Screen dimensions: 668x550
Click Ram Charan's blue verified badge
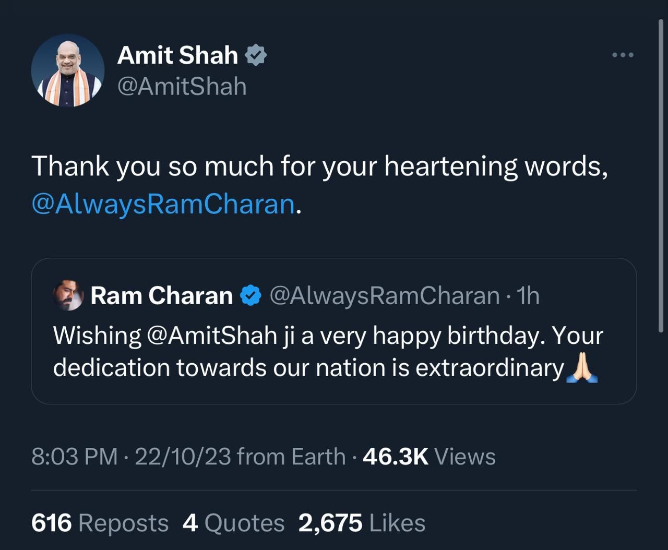coord(250,296)
